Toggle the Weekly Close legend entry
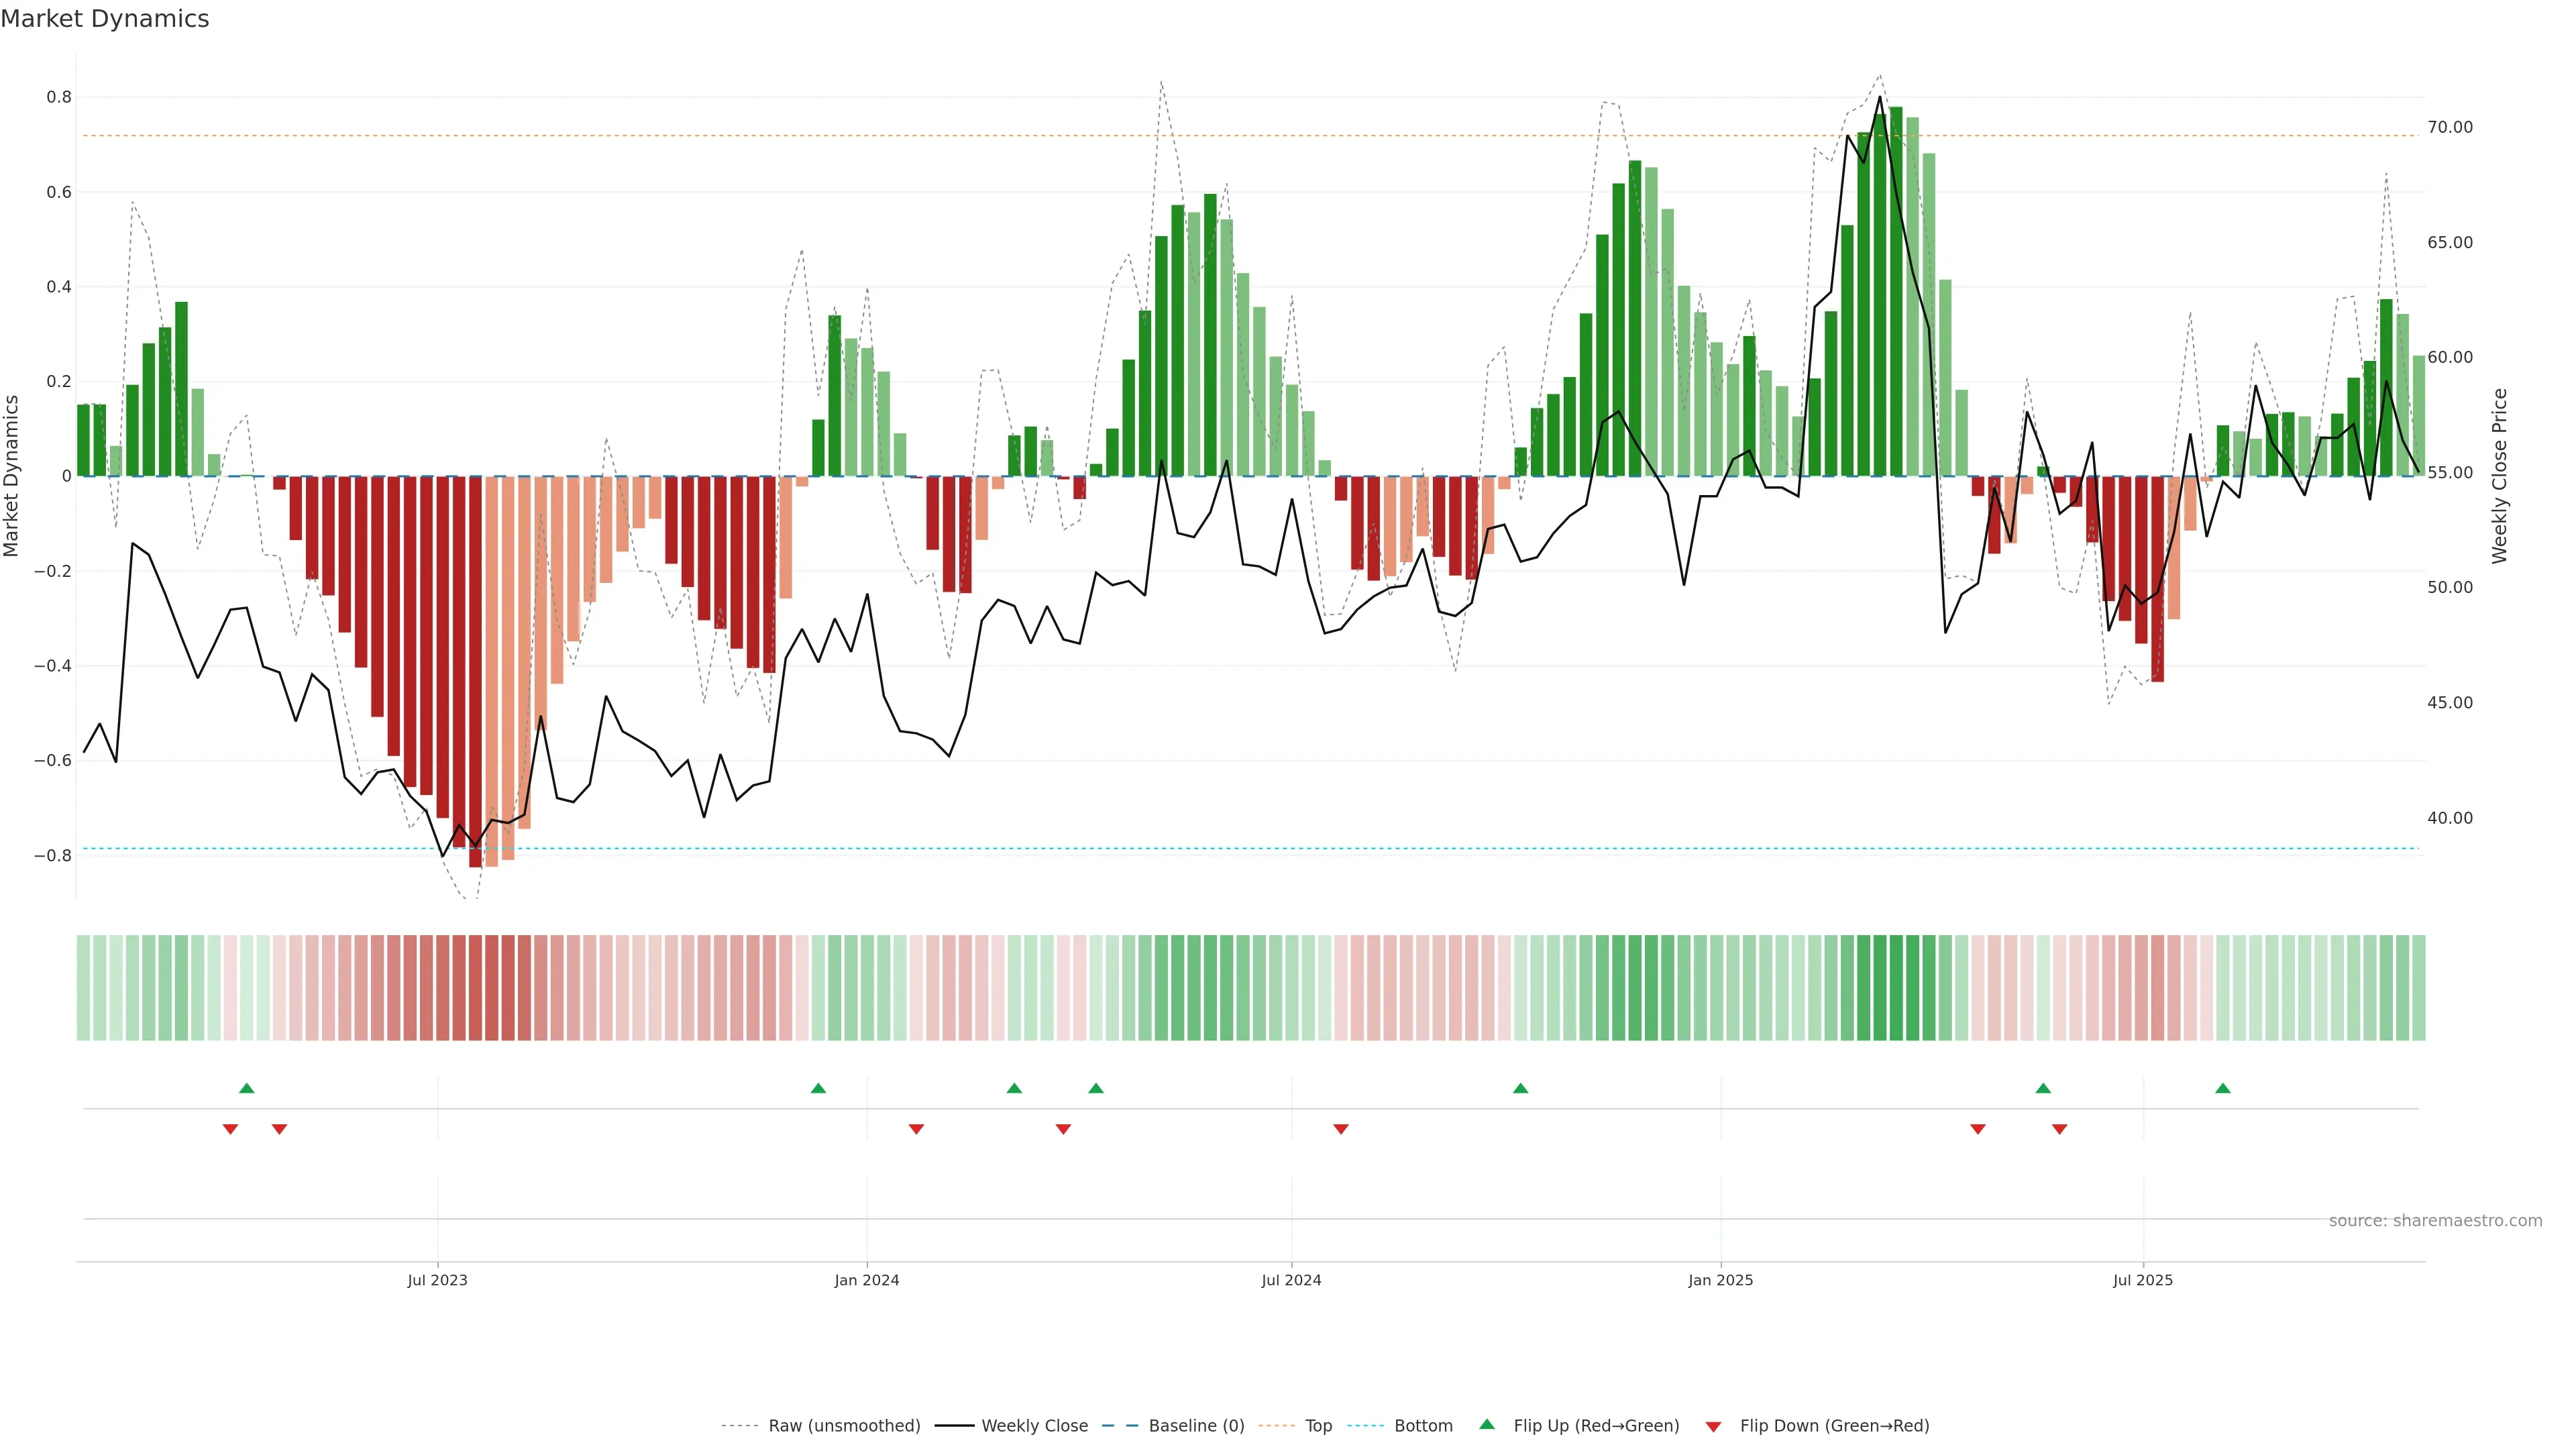Screen dimensions: 2576x1449 [1034, 1426]
